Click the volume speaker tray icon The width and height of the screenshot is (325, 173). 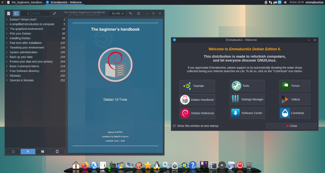tap(285, 2)
